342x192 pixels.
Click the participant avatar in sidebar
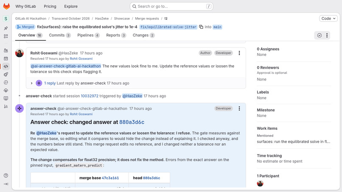260,183
